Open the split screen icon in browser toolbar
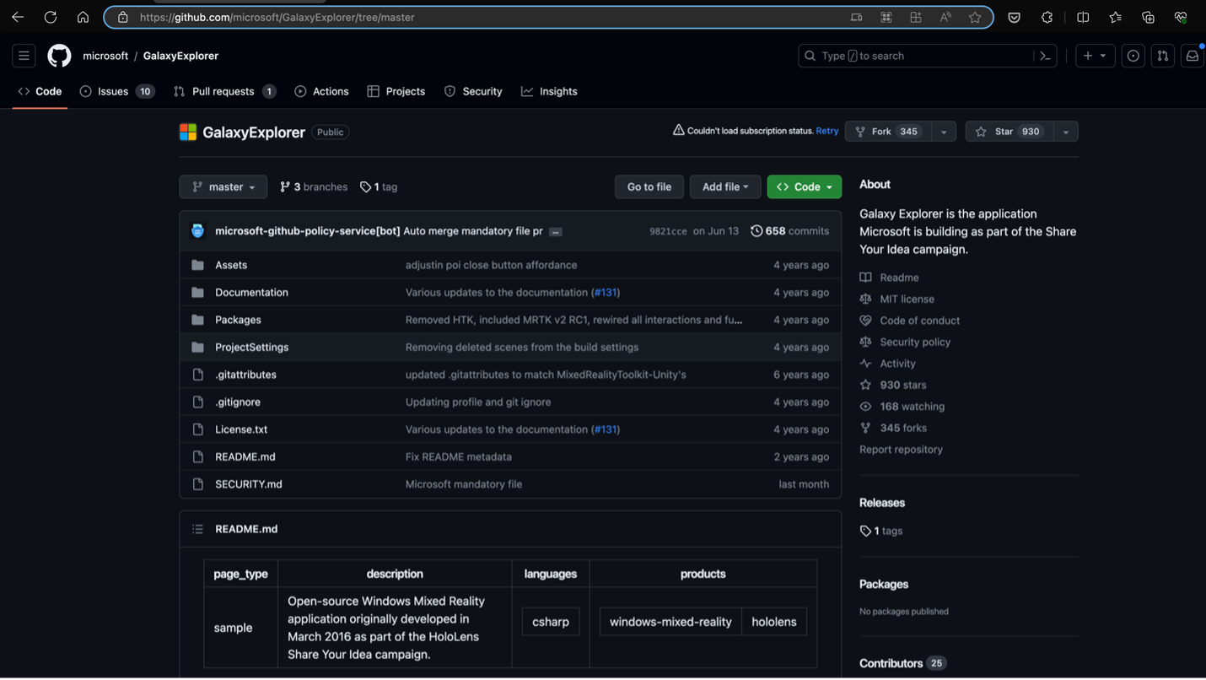This screenshot has width=1206, height=680. 1083,17
